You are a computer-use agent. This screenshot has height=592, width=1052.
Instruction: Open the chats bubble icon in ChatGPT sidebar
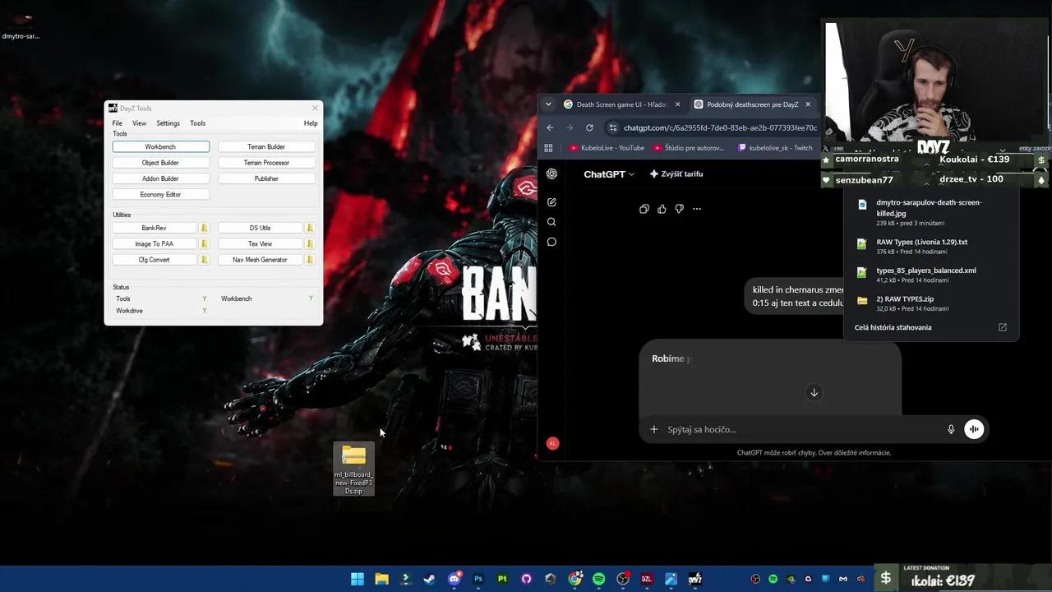point(551,242)
